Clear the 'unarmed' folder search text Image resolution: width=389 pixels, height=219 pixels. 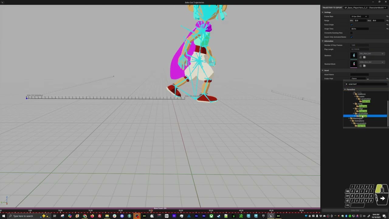tap(346, 84)
